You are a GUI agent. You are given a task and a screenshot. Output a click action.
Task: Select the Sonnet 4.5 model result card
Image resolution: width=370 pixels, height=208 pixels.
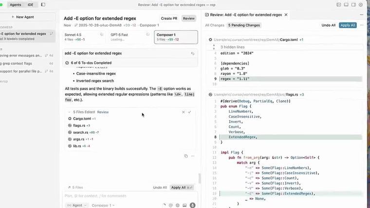pyautogui.click(x=84, y=37)
